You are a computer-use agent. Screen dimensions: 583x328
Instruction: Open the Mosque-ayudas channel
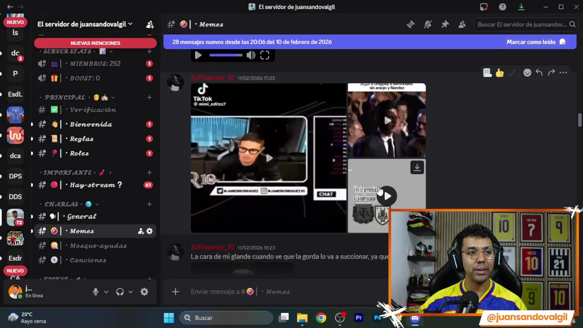click(95, 246)
